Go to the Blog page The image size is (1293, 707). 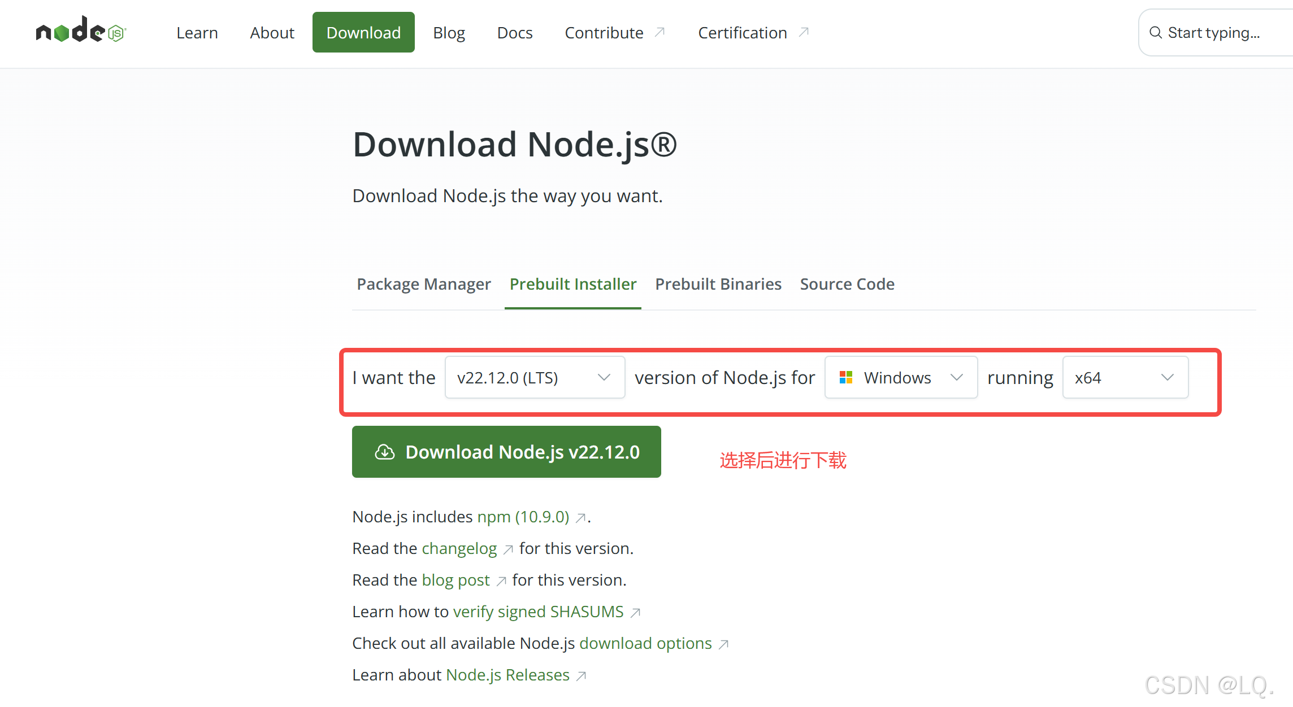pyautogui.click(x=449, y=33)
